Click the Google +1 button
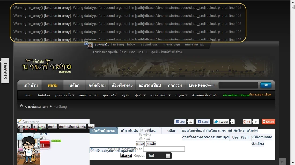The height and width of the screenshot is (165, 295). click(x=247, y=122)
